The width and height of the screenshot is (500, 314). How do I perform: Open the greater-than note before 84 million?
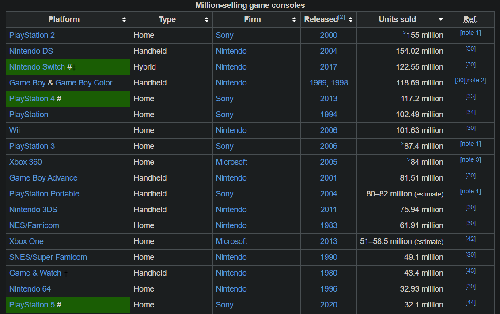pos(409,160)
